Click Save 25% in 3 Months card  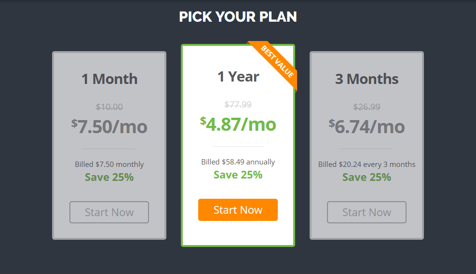coord(367,177)
